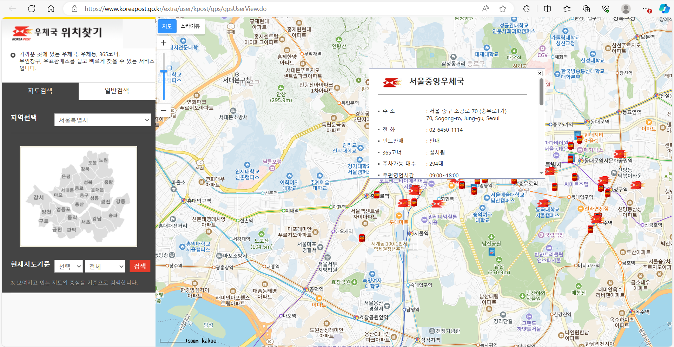
Task: Switch map to 스카이뷰 view
Action: (190, 26)
